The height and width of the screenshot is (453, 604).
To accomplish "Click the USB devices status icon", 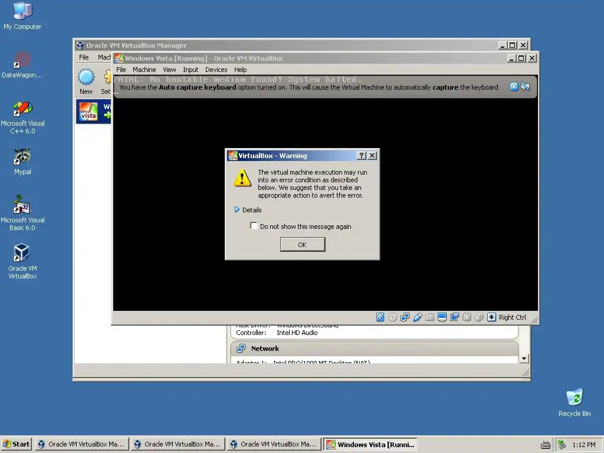I will coord(417,317).
